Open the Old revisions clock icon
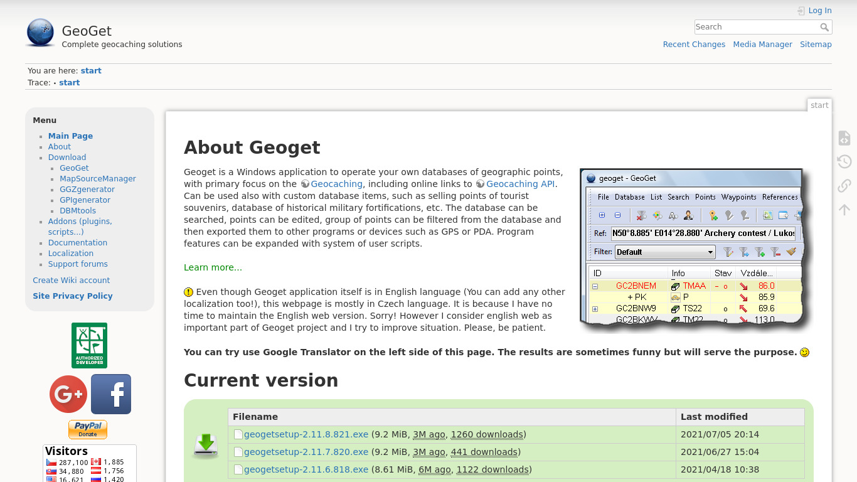Screen dimensions: 857x482 [x=844, y=162]
